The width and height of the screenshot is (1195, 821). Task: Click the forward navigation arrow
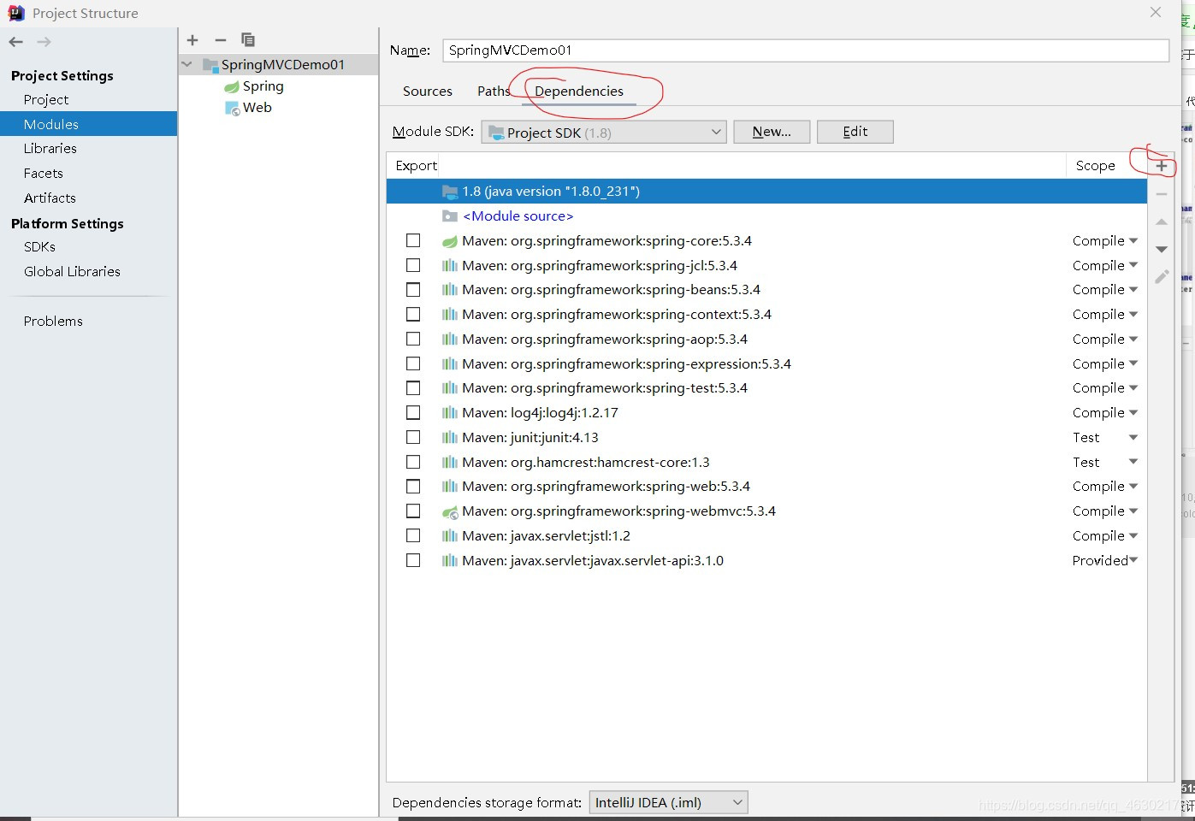coord(44,41)
